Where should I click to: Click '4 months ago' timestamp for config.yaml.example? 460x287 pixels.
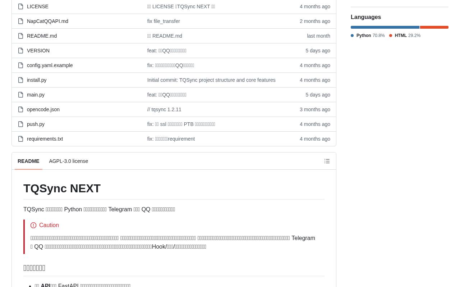coord(315,65)
